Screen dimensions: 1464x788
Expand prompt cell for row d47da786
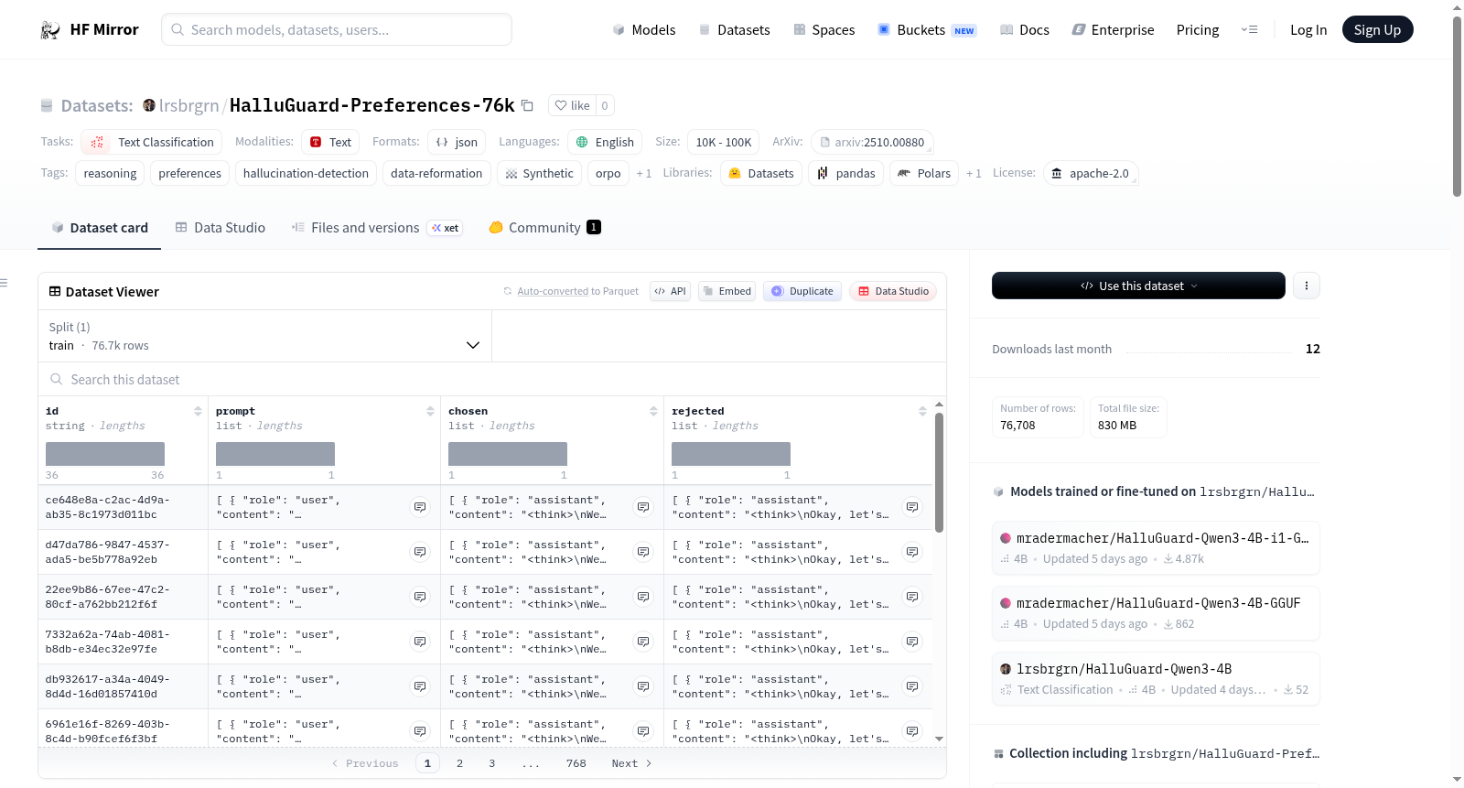[x=420, y=552]
